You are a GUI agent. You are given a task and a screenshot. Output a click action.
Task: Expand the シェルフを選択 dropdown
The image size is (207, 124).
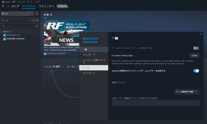point(54,67)
